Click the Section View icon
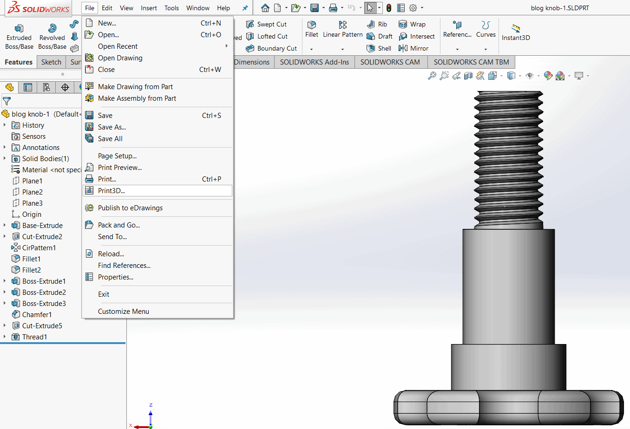This screenshot has height=429, width=630. pos(468,76)
